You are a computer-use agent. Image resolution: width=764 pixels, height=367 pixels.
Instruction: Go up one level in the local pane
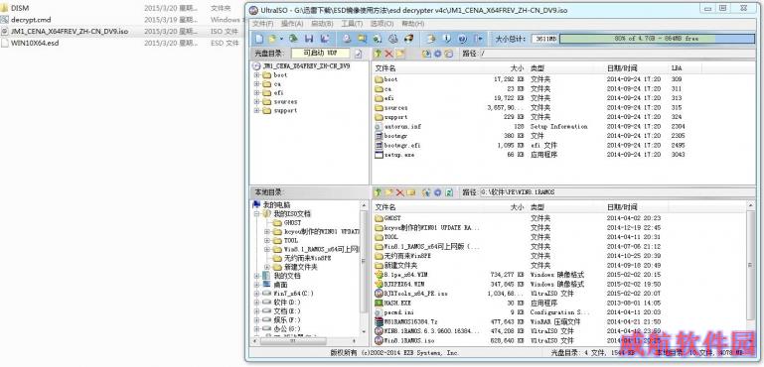coord(378,192)
